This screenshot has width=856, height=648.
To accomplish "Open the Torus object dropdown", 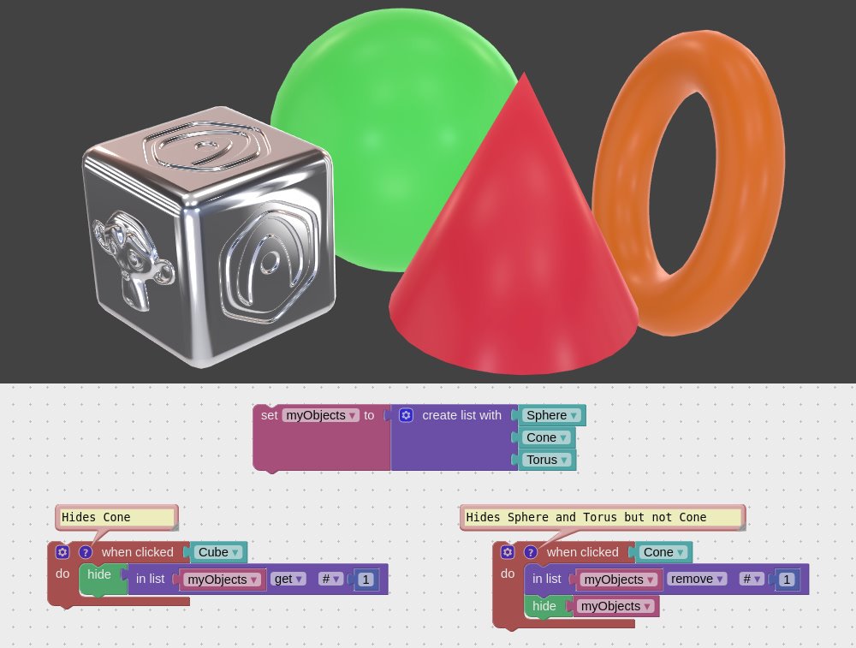I will [546, 460].
